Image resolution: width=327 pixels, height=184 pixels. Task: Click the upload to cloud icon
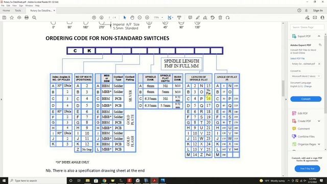[x=19, y=18]
